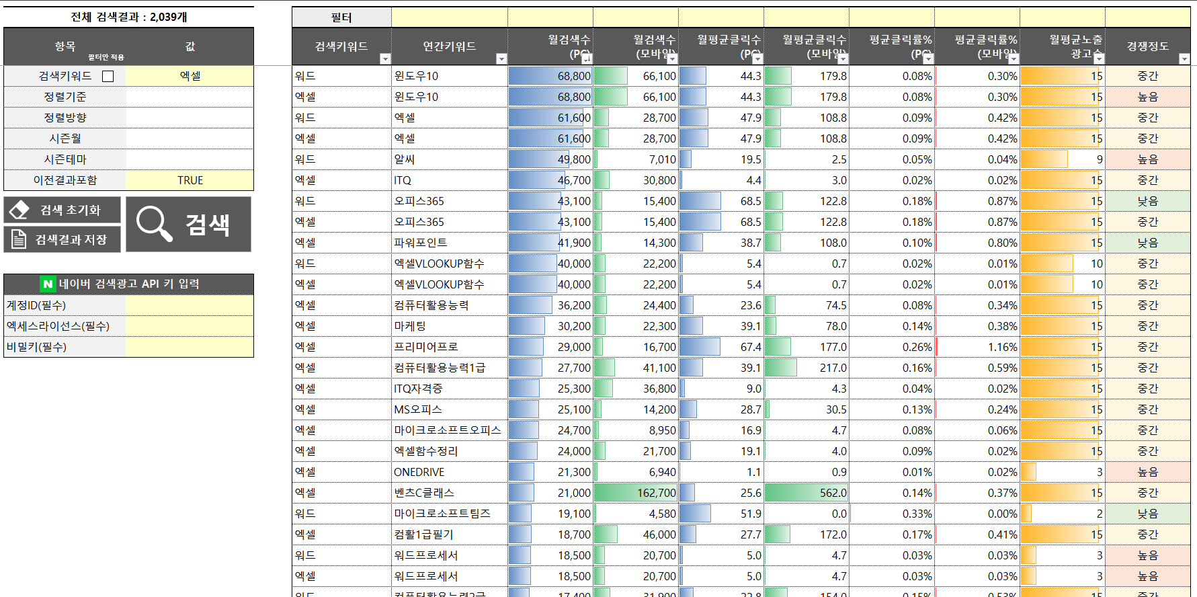Select the ITQ keyword cell
Viewport: 1197px width, 597px height.
pos(450,180)
